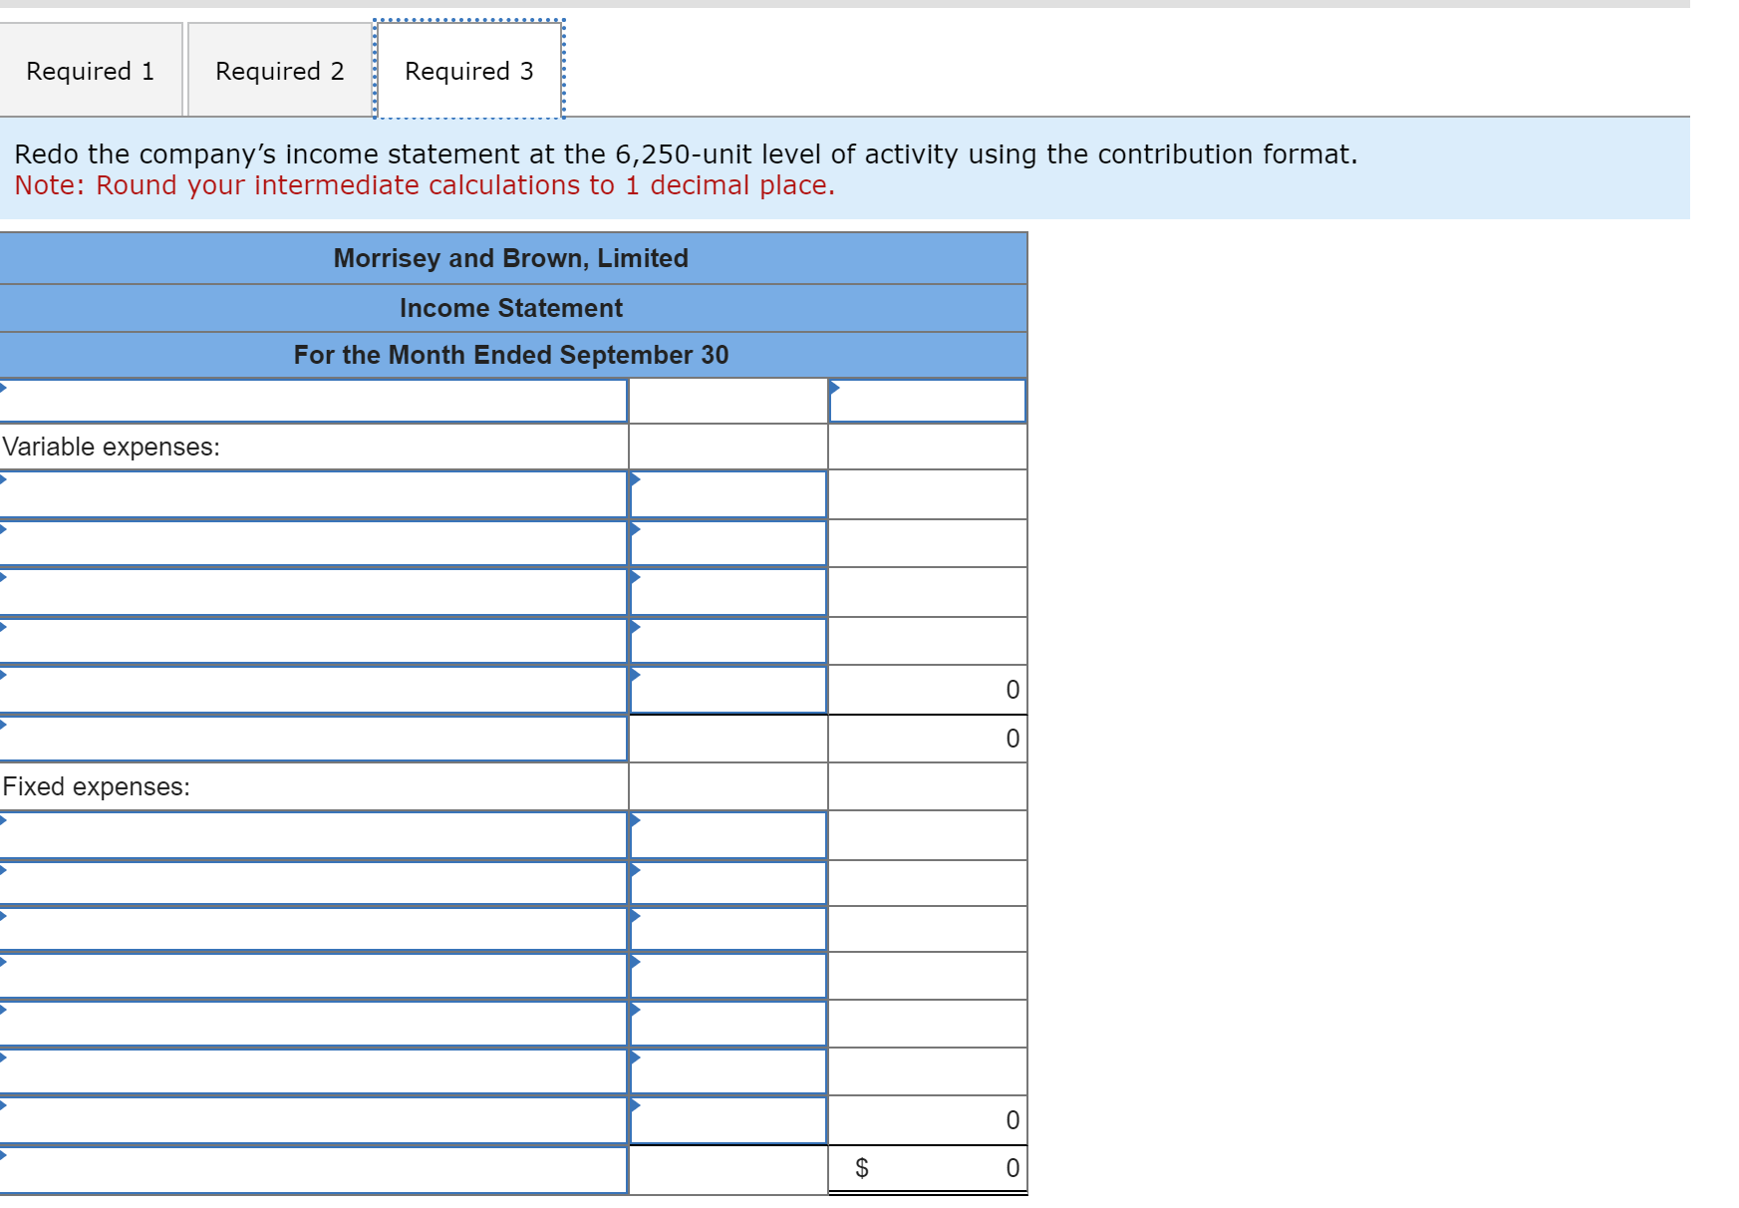Click the sixth fixed expense amount field

728,1071
